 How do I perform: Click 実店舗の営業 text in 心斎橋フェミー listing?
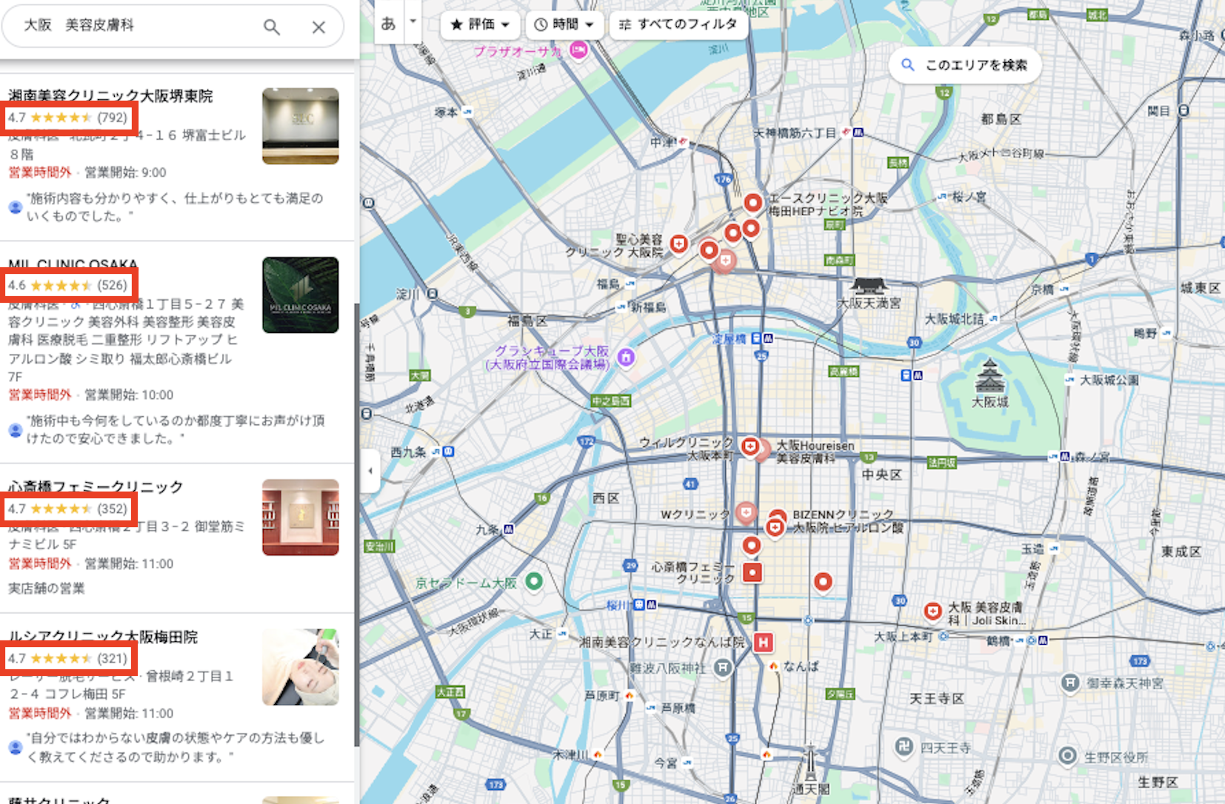pyautogui.click(x=46, y=588)
